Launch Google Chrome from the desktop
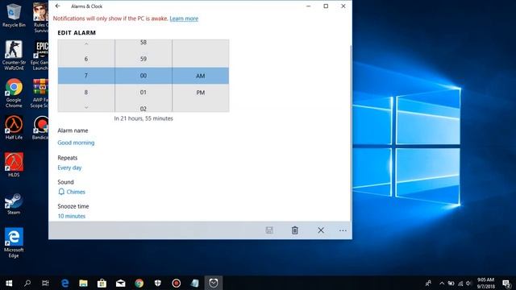Screen dimensions: 516x290 [x=14, y=93]
